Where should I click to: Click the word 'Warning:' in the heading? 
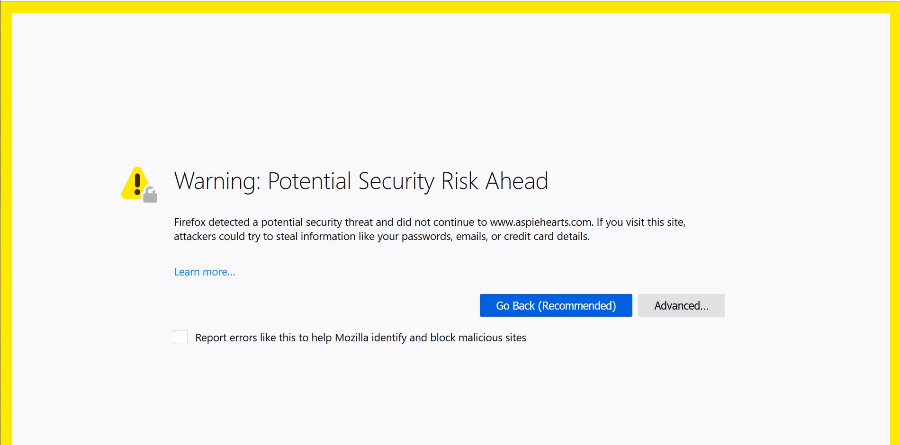(217, 181)
